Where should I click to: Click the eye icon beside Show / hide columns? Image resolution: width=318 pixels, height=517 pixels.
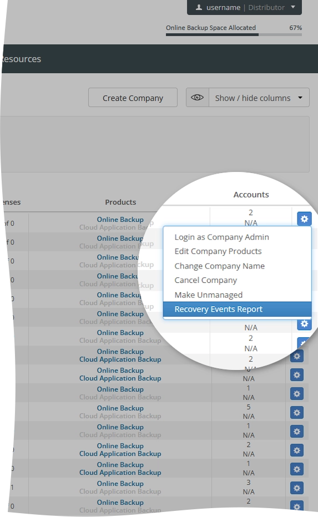(x=197, y=98)
